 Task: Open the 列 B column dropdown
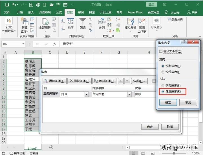coord(87,94)
